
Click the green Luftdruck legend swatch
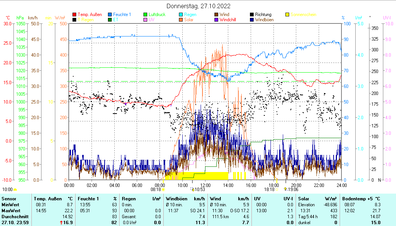point(146,15)
